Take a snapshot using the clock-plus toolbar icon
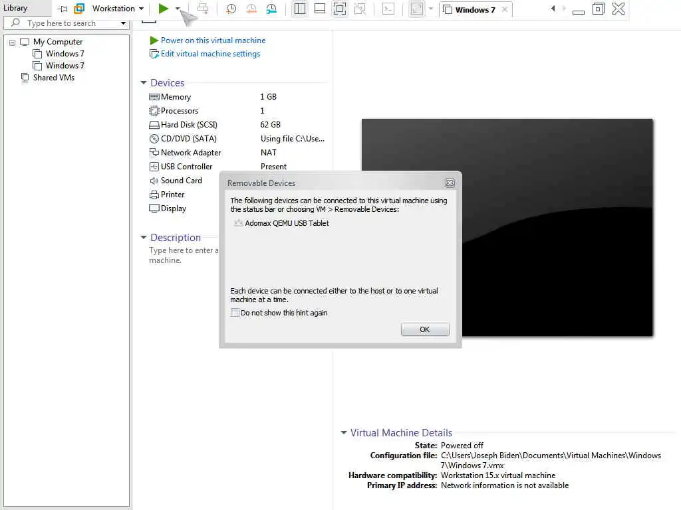 point(231,9)
